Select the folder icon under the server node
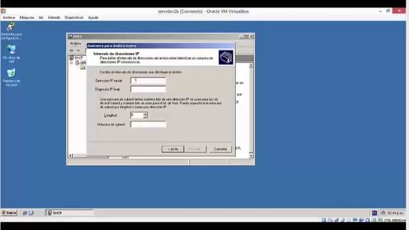The width and height of the screenshot is (409, 230). (82, 68)
